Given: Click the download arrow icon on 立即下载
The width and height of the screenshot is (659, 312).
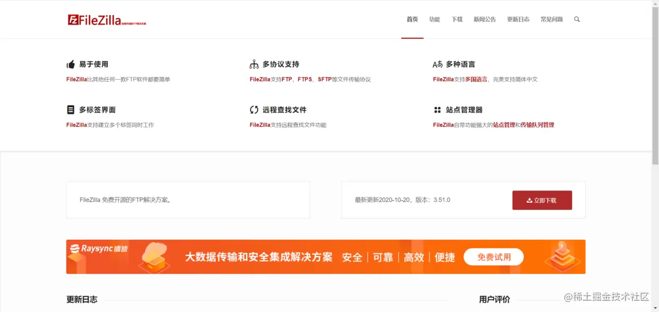Looking at the screenshot, I should [x=528, y=200].
